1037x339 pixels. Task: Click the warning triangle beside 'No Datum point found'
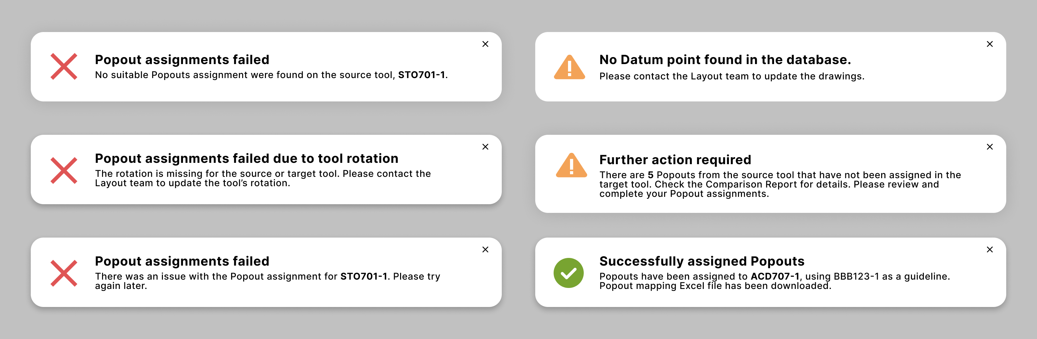569,67
